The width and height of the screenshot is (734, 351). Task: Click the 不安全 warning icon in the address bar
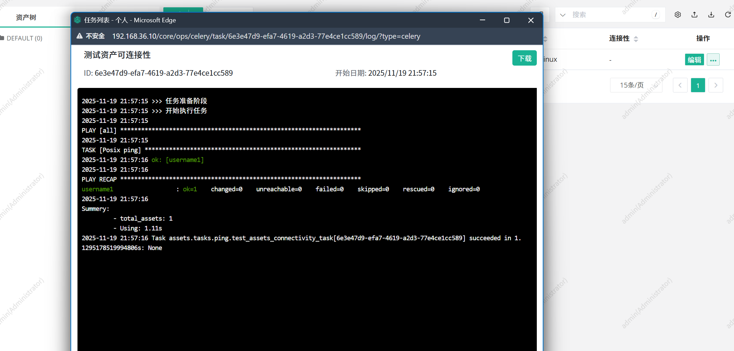[x=80, y=36]
